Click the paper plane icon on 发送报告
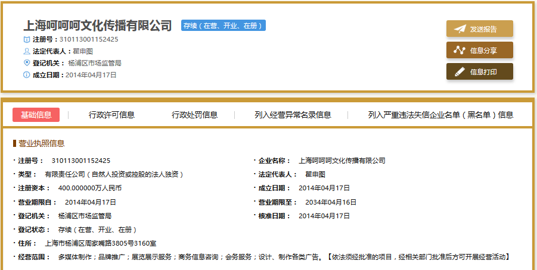The width and height of the screenshot is (537, 270). tap(460, 29)
